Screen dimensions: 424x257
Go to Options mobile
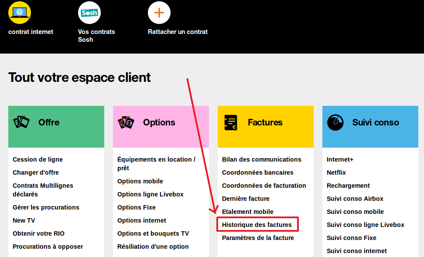point(140,181)
